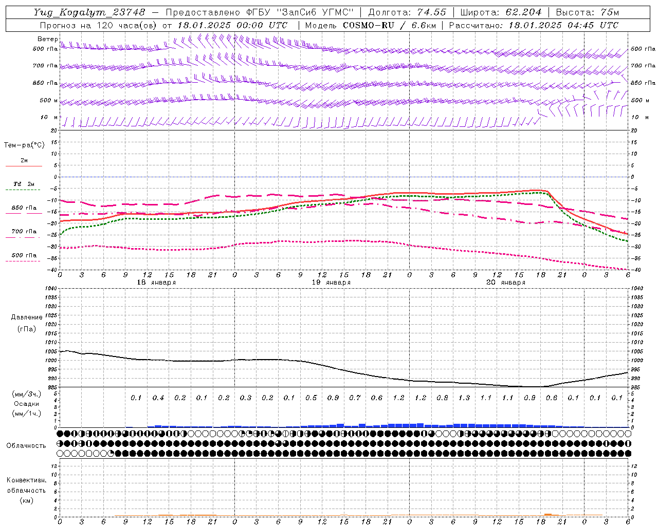Viewport: 658px width, 526px height.
Task: Click the Рассчитано 18.01.2025 04:45 UTC timestamp
Action: (x=534, y=25)
